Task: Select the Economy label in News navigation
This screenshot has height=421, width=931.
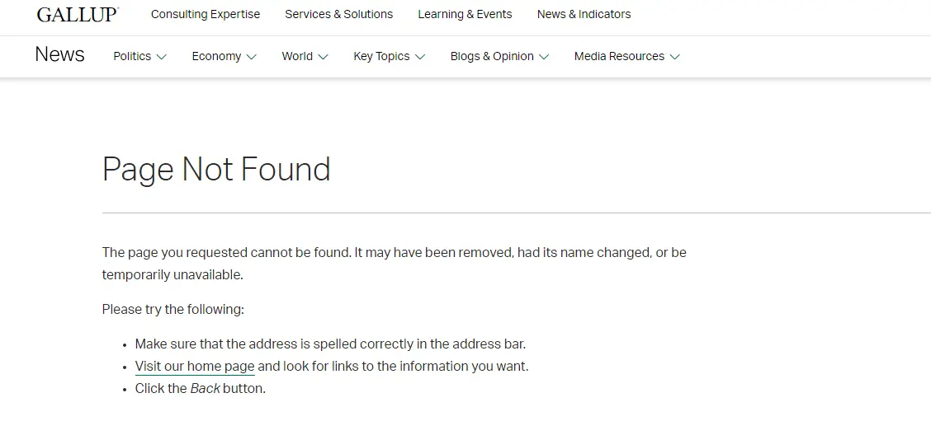Action: [216, 56]
